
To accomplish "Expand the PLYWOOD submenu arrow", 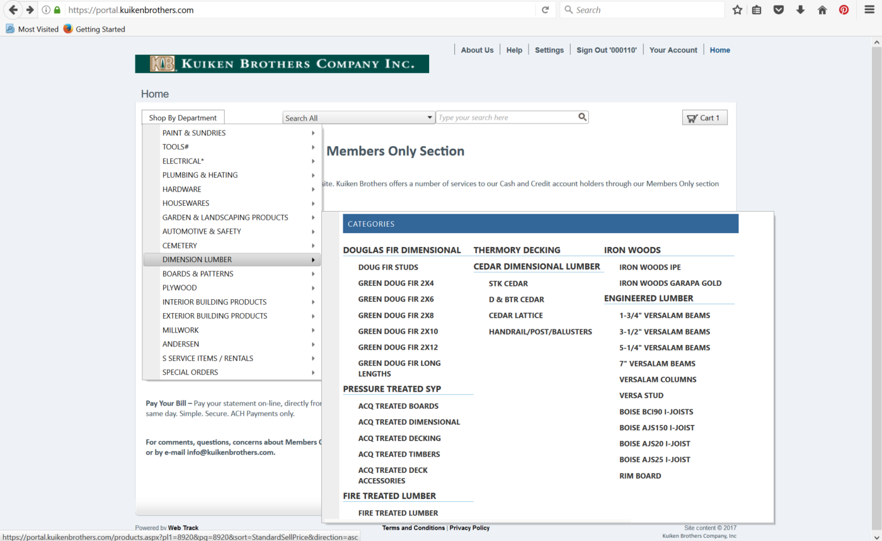I will [313, 288].
